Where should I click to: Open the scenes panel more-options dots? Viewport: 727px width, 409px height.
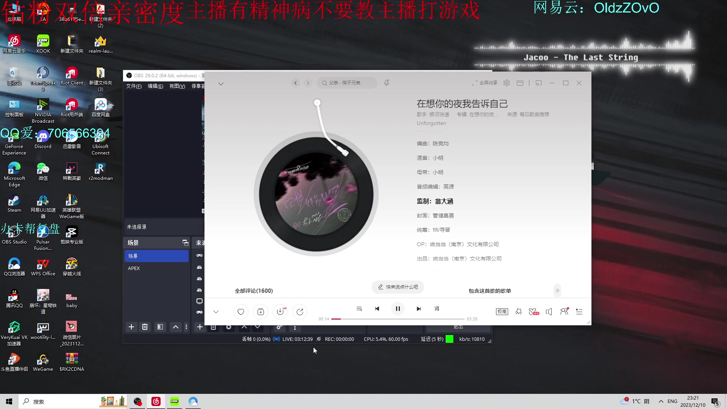click(x=186, y=327)
